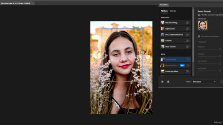Adjust the Hair thickness slider handle
The width and height of the screenshot is (223, 125).
220,64
